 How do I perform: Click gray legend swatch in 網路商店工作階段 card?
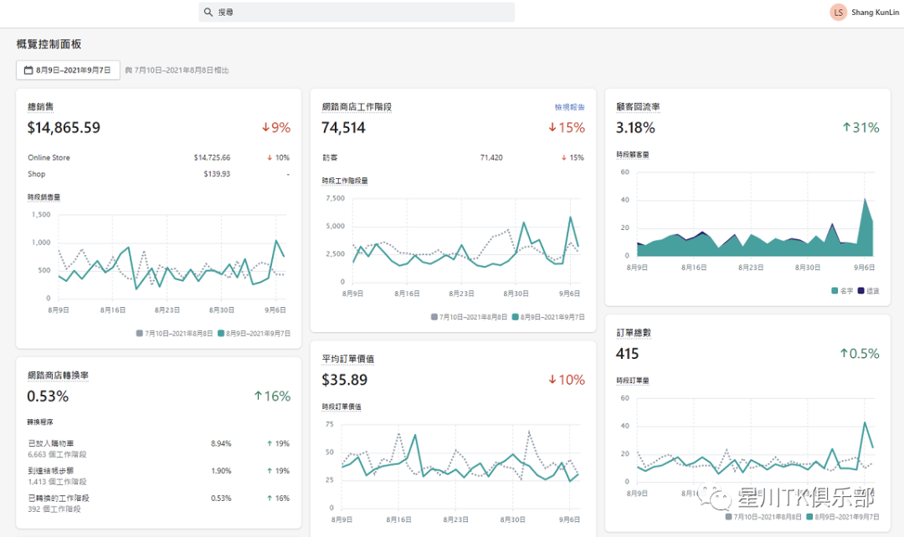tap(434, 317)
